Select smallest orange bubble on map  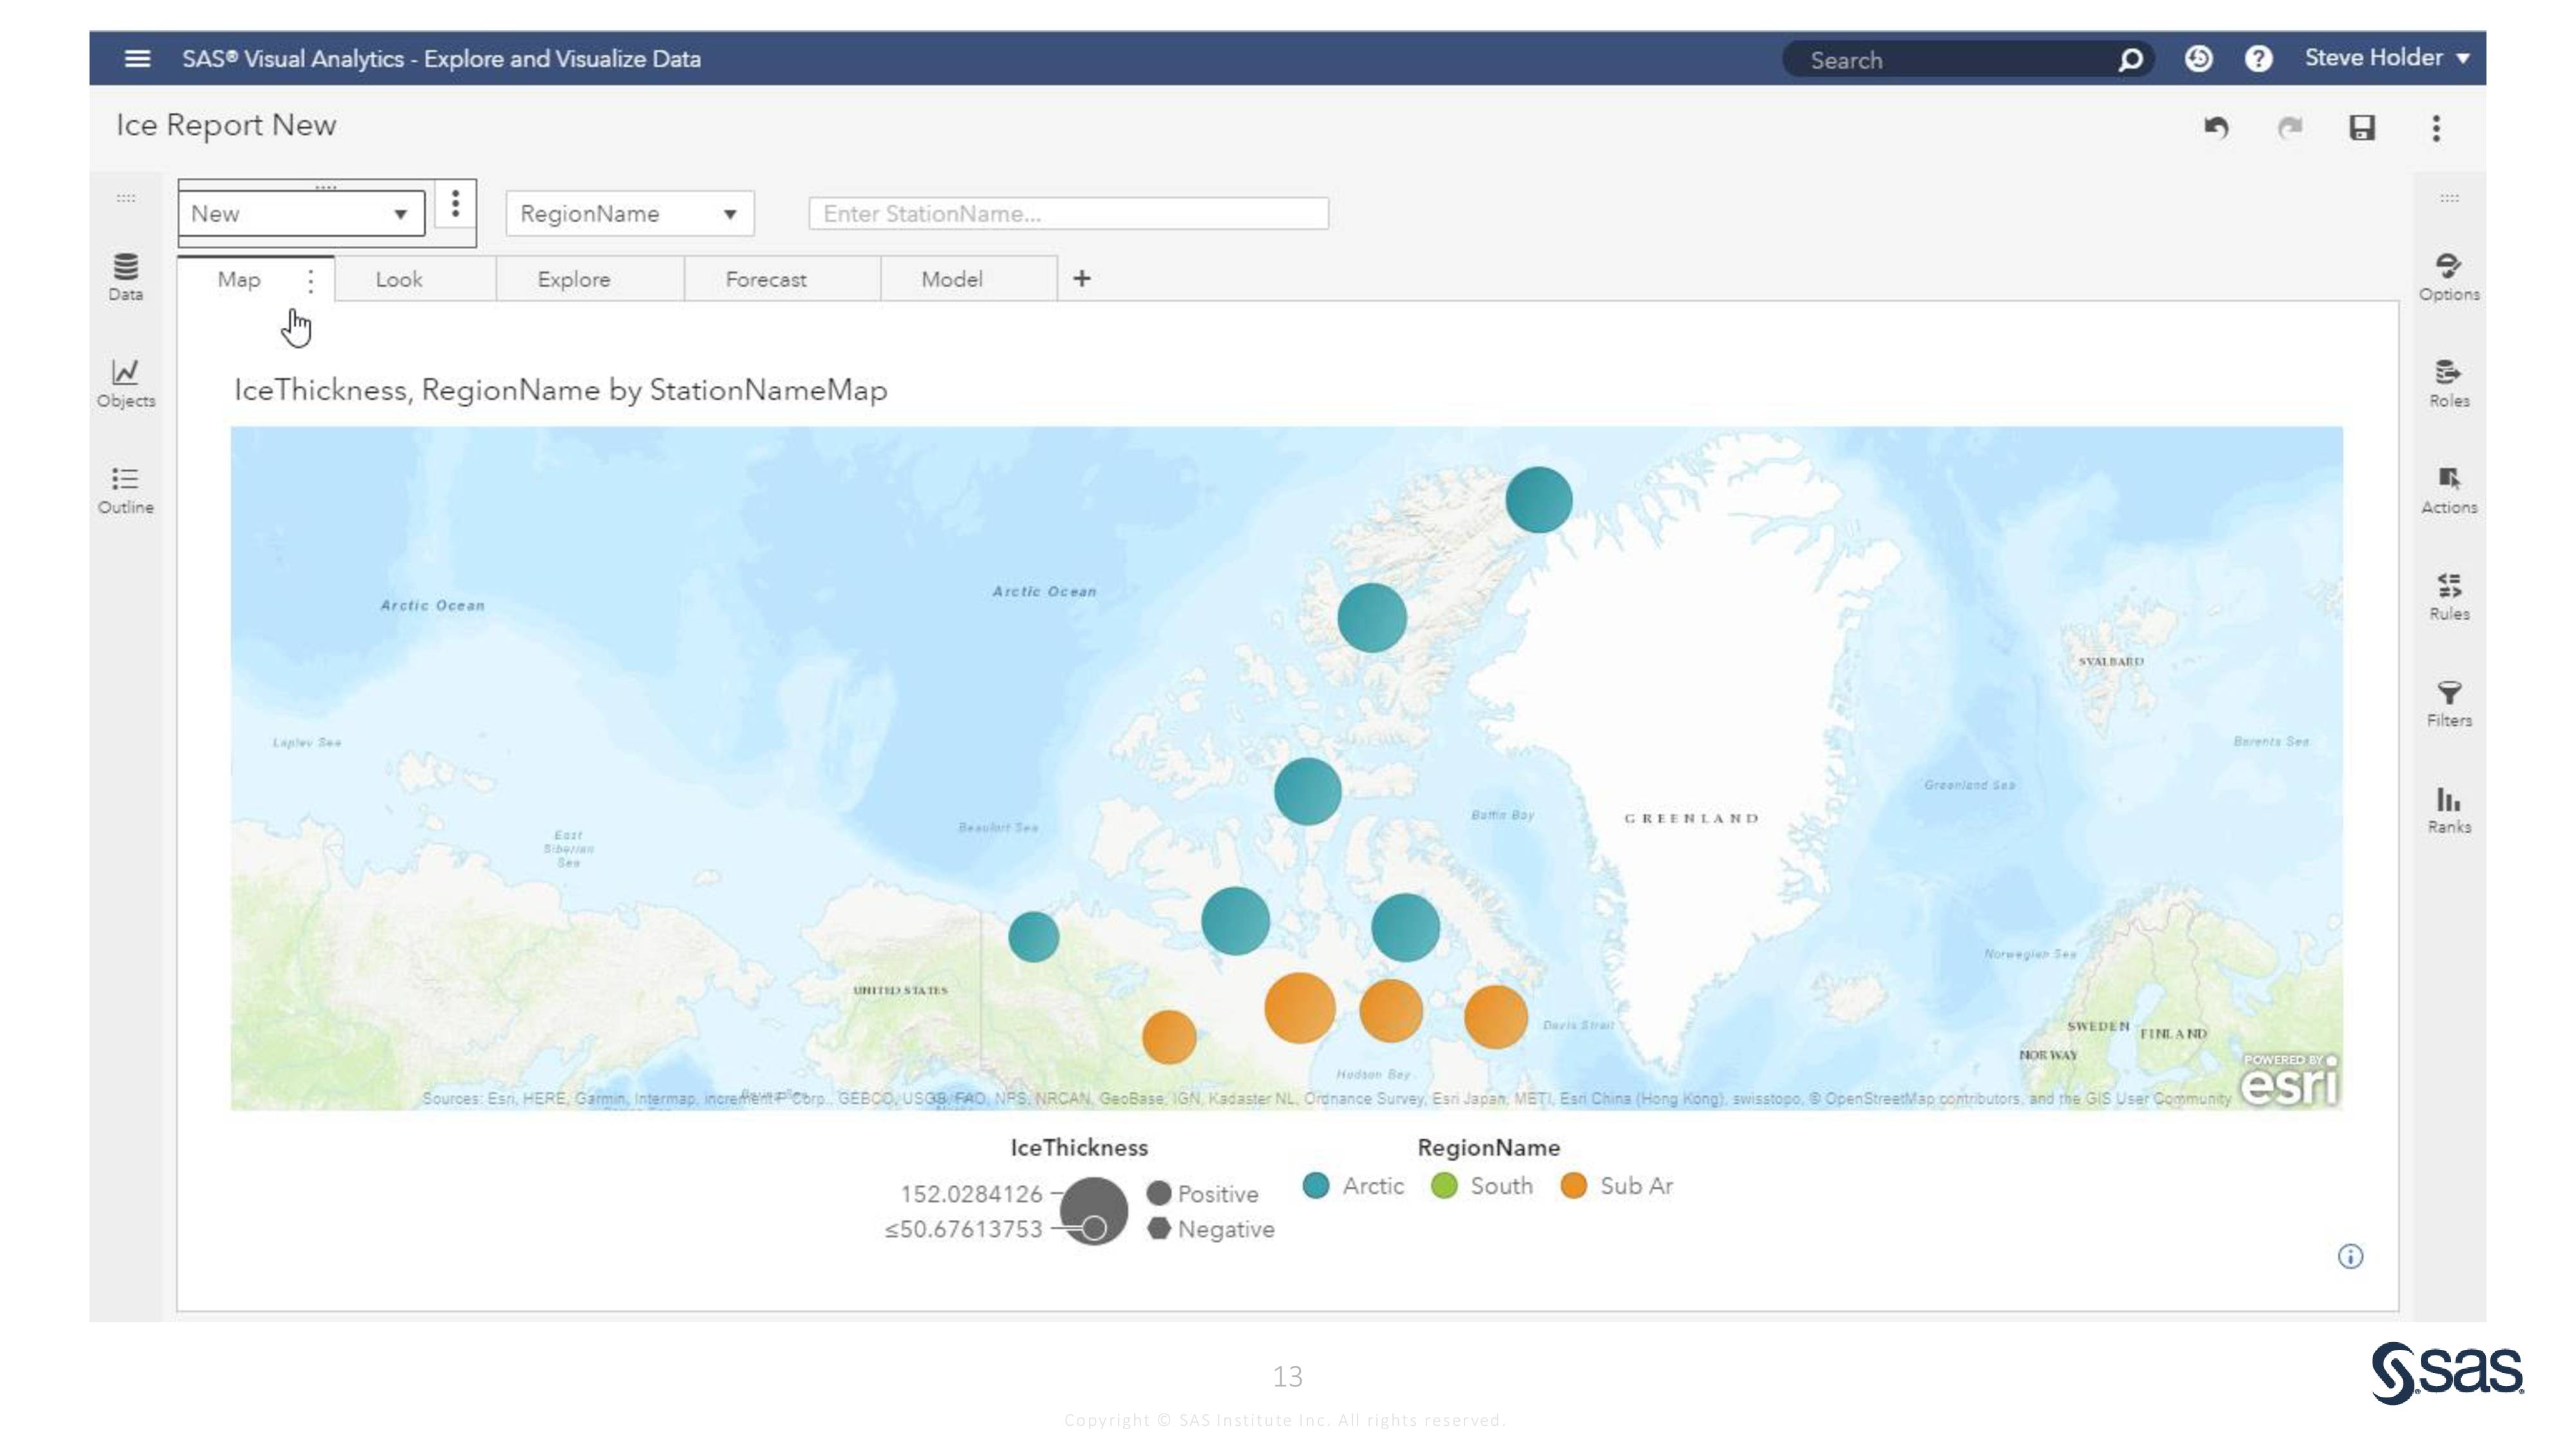(1168, 1037)
